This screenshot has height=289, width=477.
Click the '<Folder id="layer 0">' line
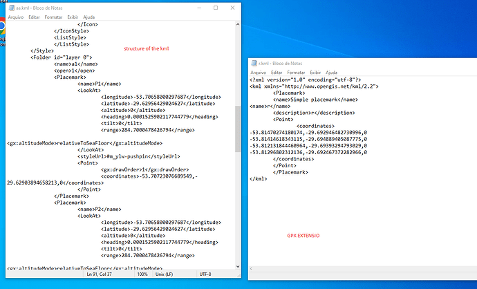[61, 57]
